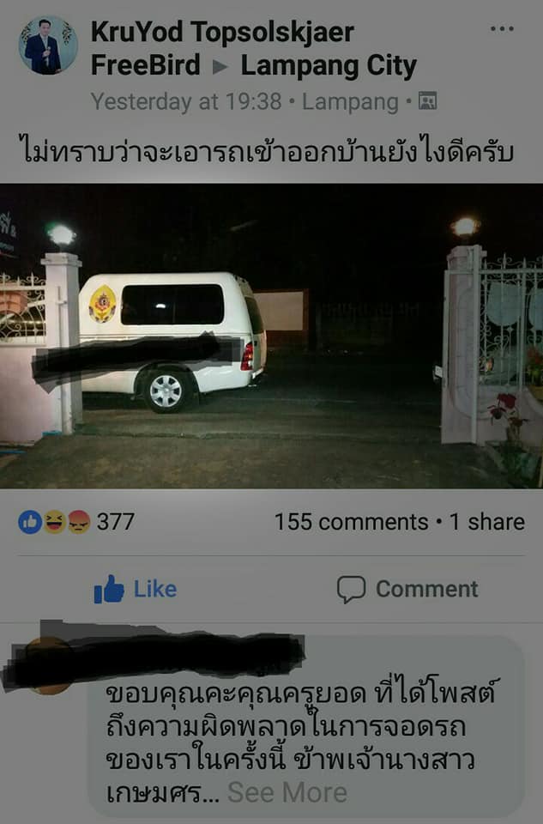Open the 1 share list
The width and height of the screenshot is (543, 824).
[487, 522]
